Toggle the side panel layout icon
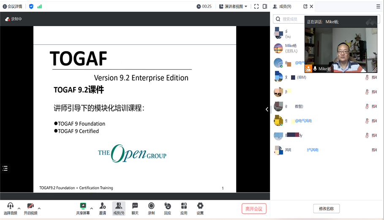The image size is (384, 220). pyautogui.click(x=265, y=7)
